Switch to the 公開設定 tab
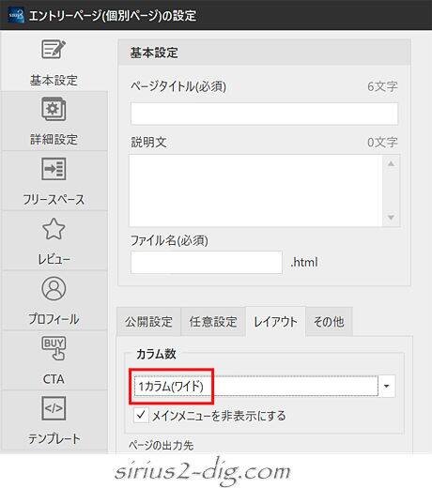Viewport: 432px width, 488px height. (x=148, y=322)
